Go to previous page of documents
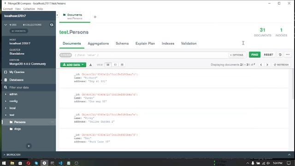Screen dimensions: 295x166 click(x=261, y=65)
